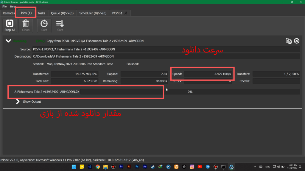Open Telegram from the taskbar
The width and height of the screenshot is (305, 171).
click(x=208, y=167)
